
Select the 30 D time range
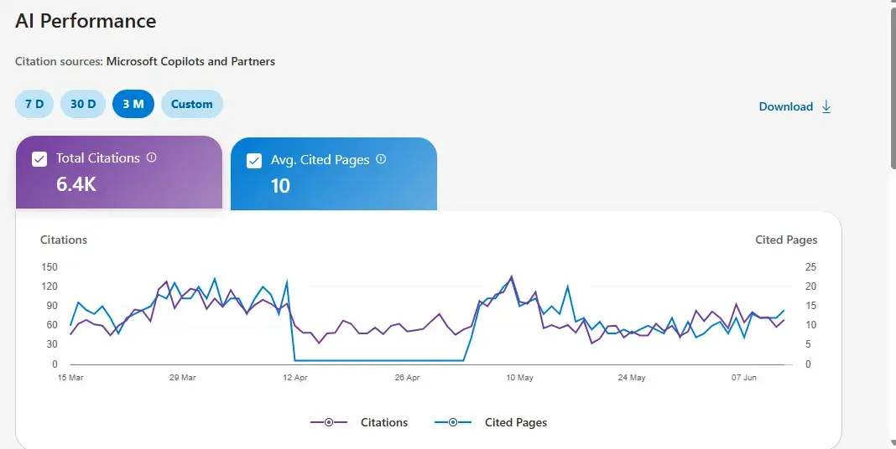coord(83,105)
